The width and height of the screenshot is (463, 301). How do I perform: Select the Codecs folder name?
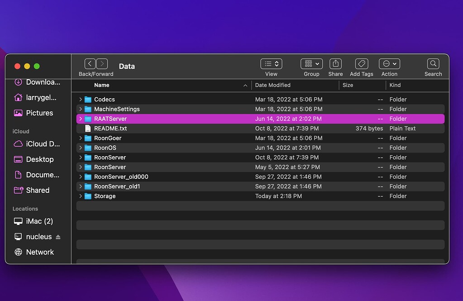click(x=105, y=100)
